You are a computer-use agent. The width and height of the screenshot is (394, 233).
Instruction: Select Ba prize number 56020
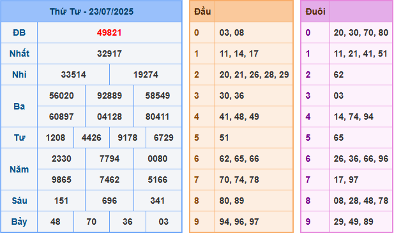(61, 95)
